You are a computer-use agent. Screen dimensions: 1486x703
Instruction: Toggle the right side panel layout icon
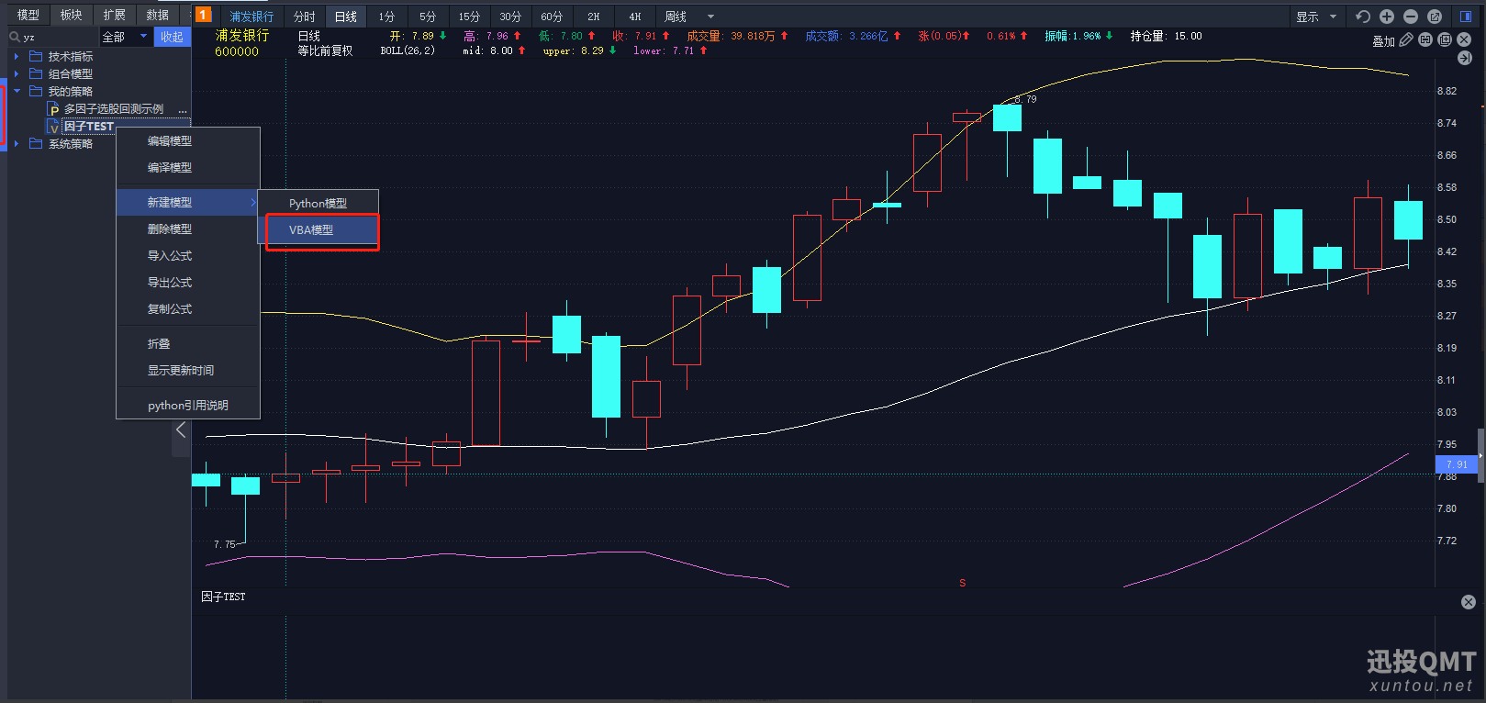point(1466,17)
